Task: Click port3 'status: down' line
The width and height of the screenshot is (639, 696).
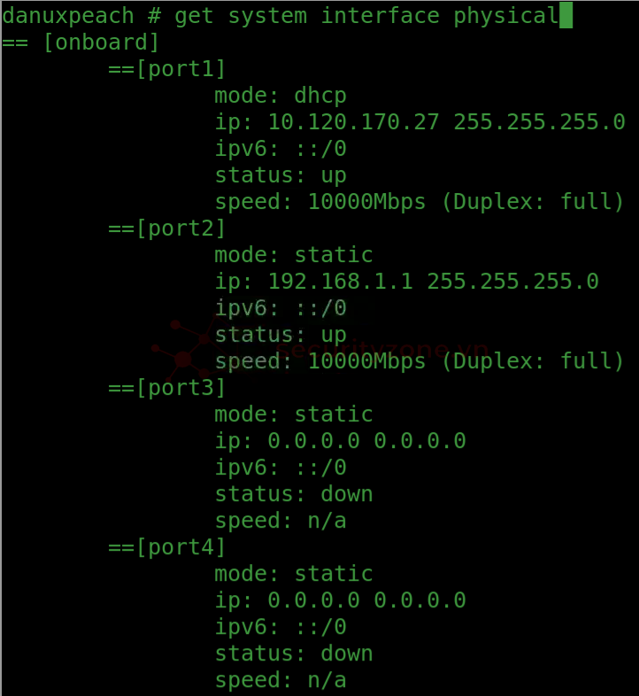Action: [x=294, y=494]
